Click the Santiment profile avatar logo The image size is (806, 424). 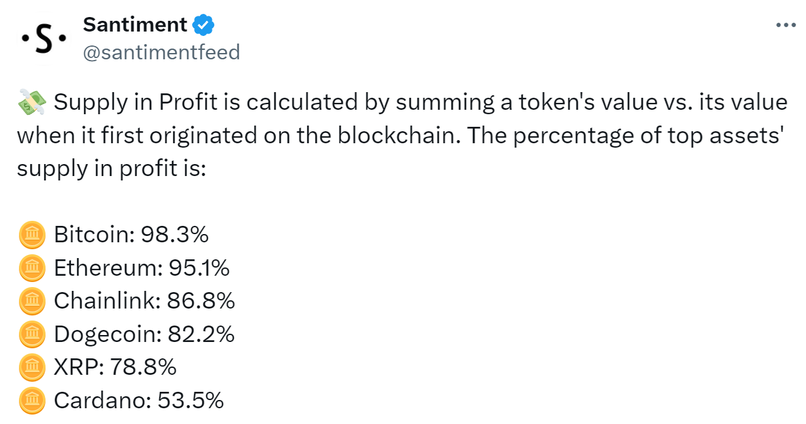(43, 39)
